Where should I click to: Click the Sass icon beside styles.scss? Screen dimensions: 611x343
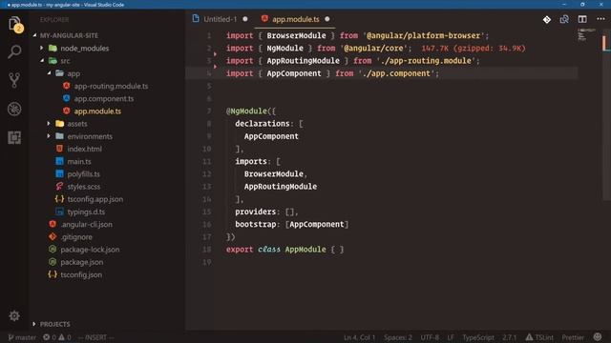coord(59,187)
